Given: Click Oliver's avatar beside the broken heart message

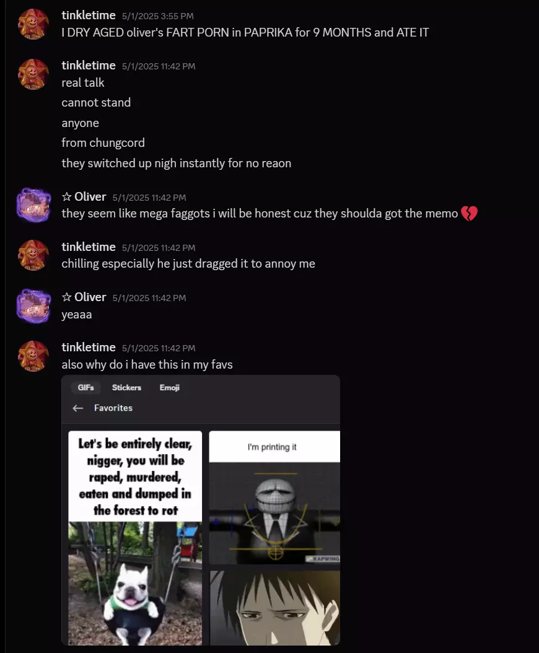Looking at the screenshot, I should (x=33, y=205).
